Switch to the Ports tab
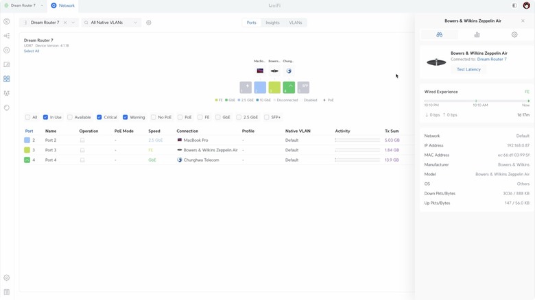Viewport: 535px width, 300px height. (252, 23)
